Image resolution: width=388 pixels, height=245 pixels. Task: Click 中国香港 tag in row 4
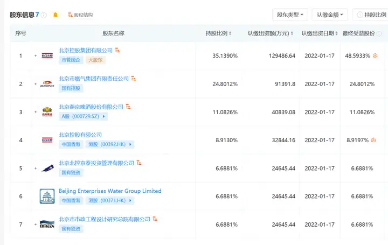pyautogui.click(x=71, y=144)
